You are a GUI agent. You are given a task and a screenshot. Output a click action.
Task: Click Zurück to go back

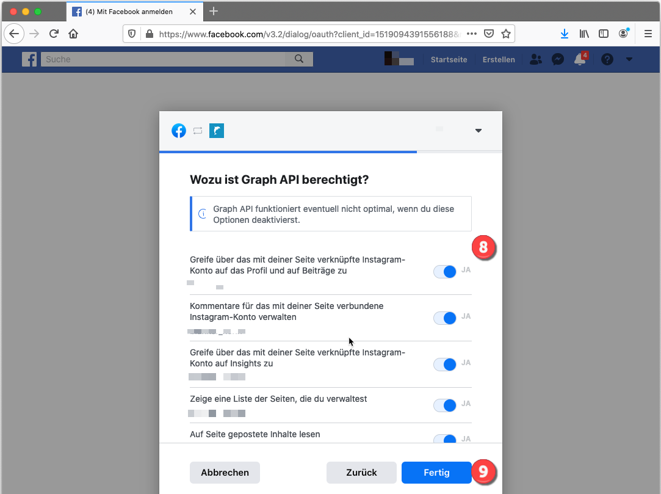(x=361, y=473)
